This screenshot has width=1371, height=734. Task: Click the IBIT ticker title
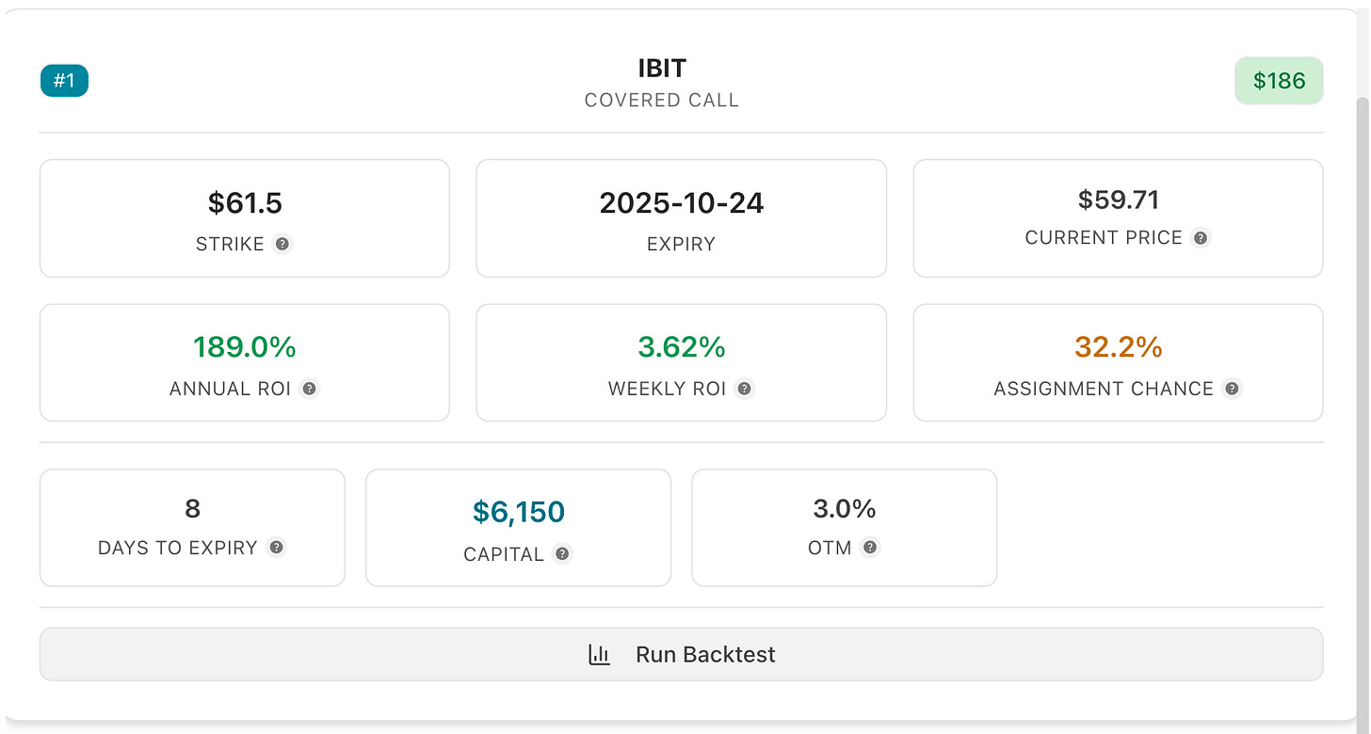point(662,68)
